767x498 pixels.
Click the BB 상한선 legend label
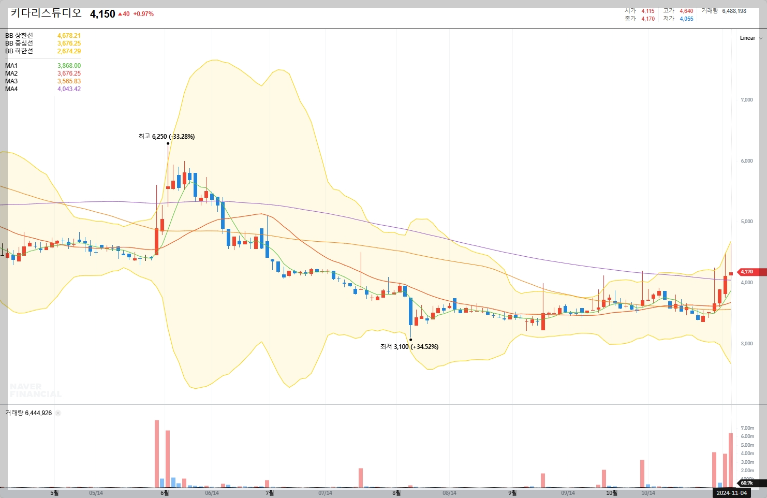[19, 36]
